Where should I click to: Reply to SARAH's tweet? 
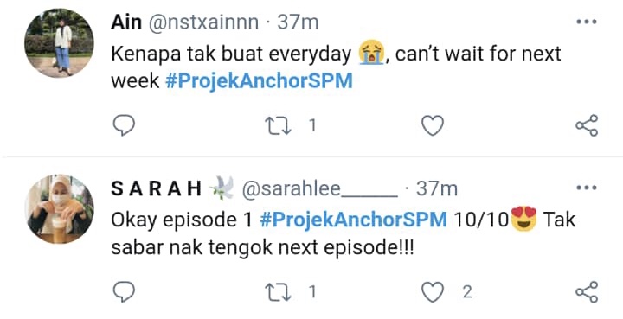tap(124, 292)
